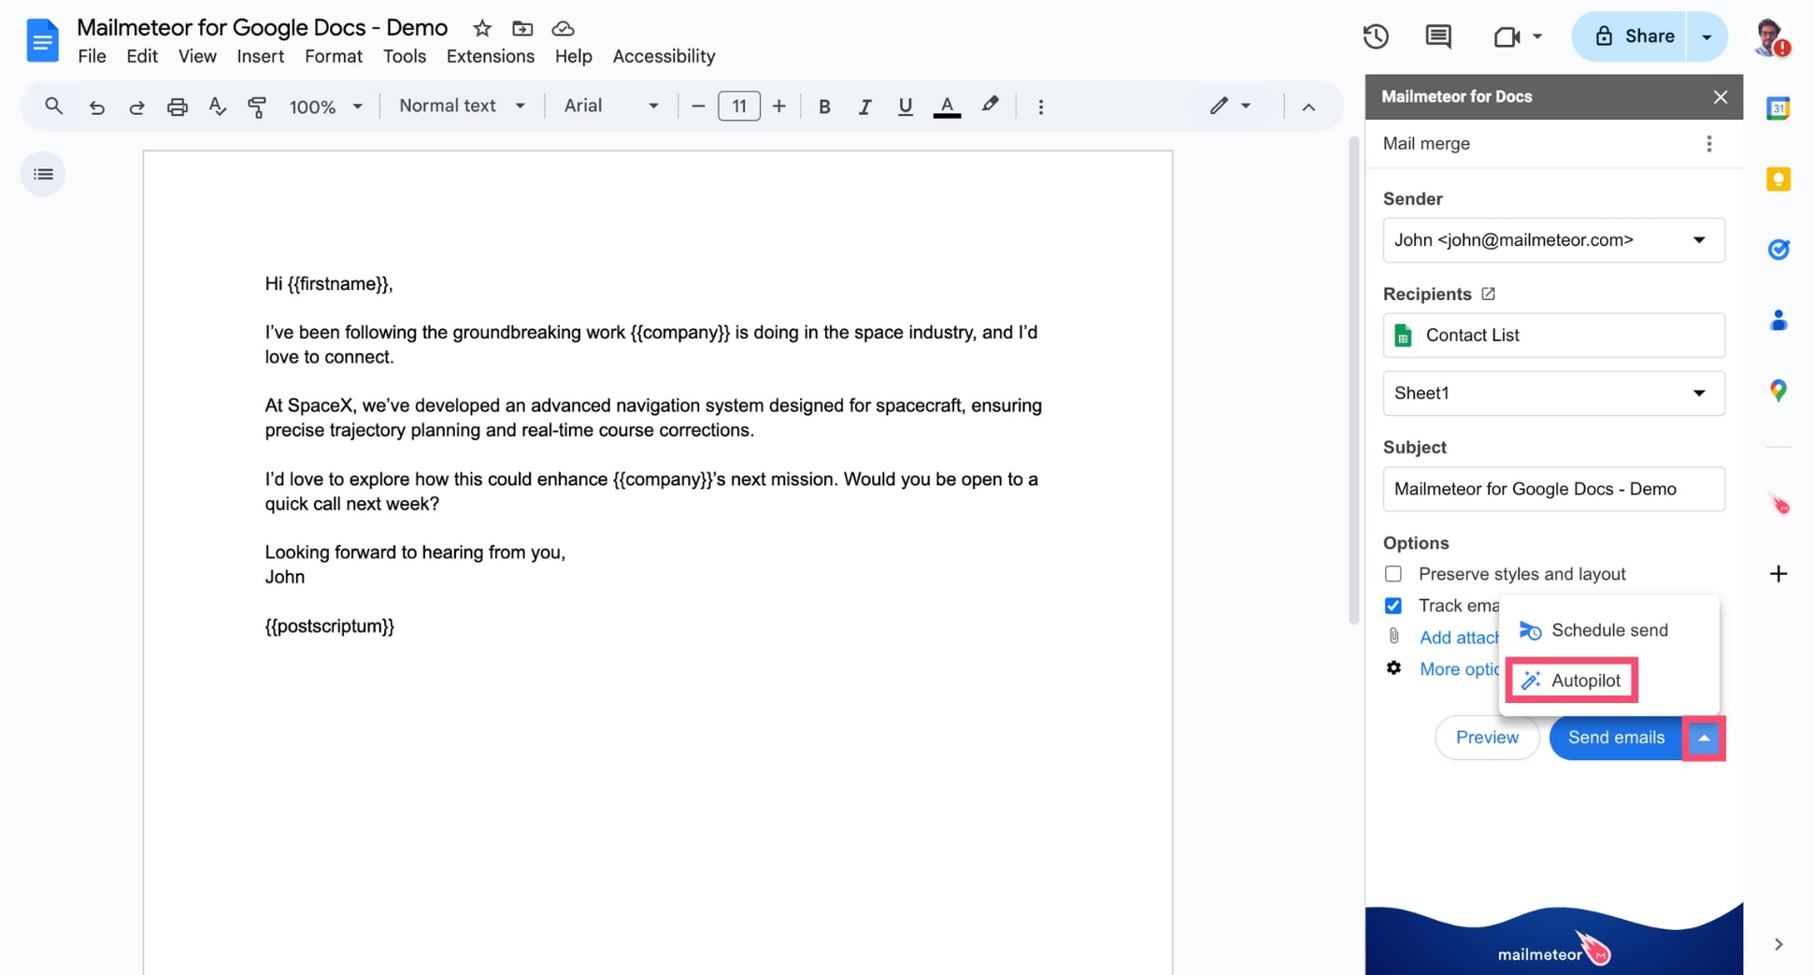The image size is (1814, 975).
Task: Open the comments history icon
Action: tap(1438, 36)
